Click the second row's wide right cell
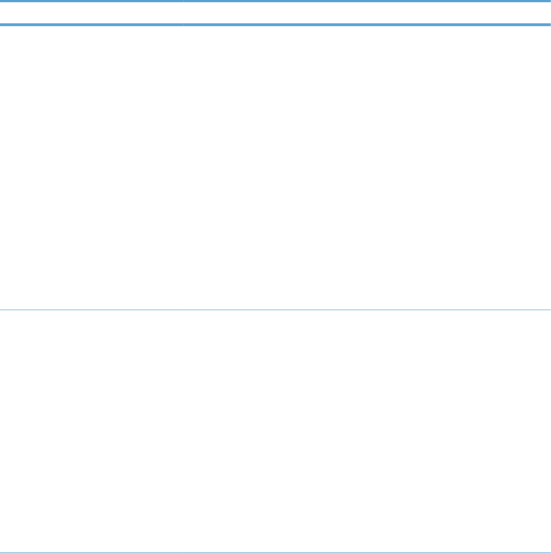551x553 pixels. (x=367, y=431)
